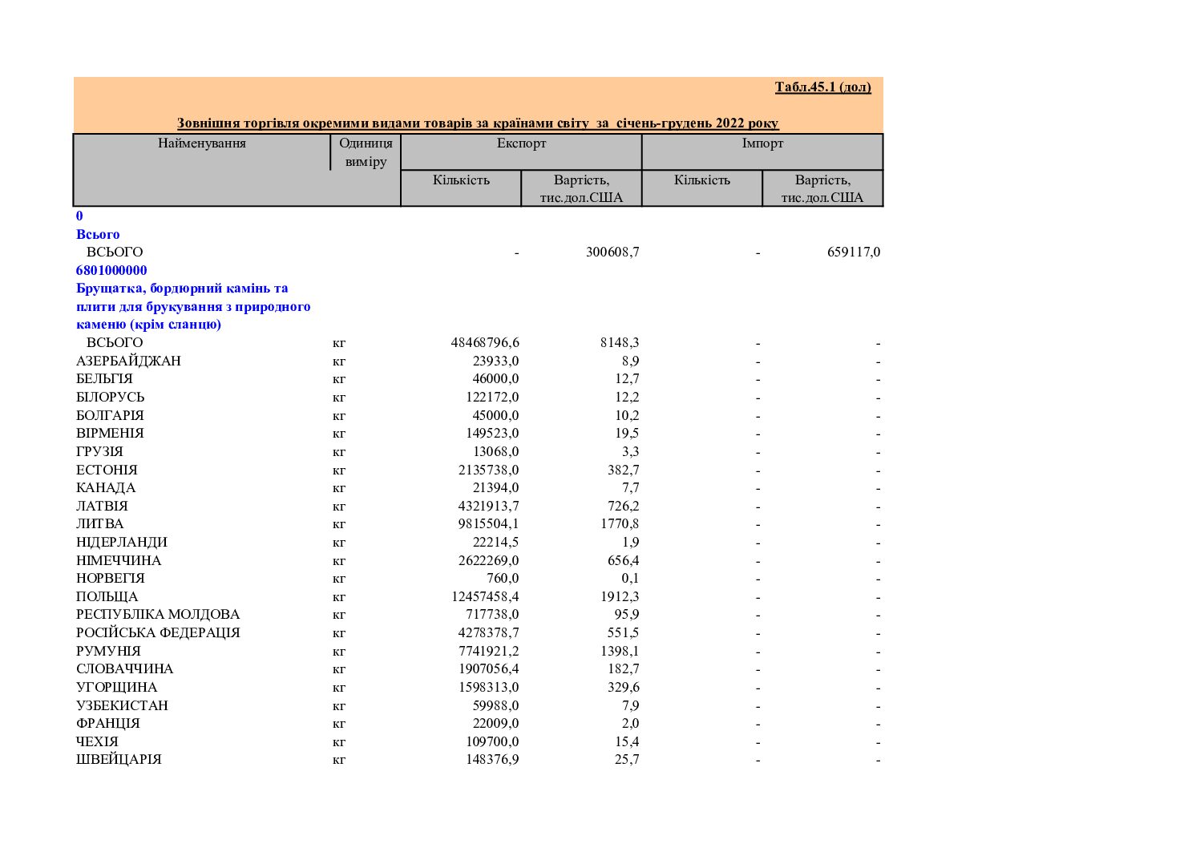Click the Табл.45.1 (дол) table label
The width and height of the screenshot is (1200, 848).
(822, 87)
